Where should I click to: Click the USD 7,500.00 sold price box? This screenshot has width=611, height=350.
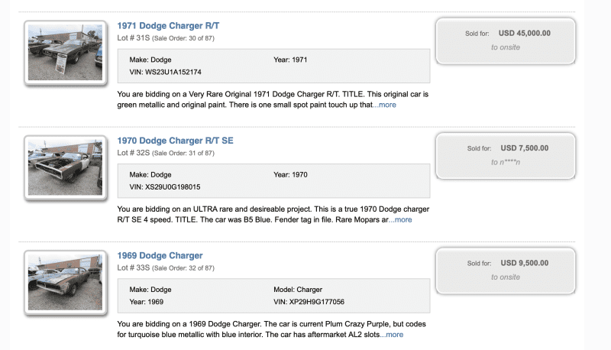506,156
